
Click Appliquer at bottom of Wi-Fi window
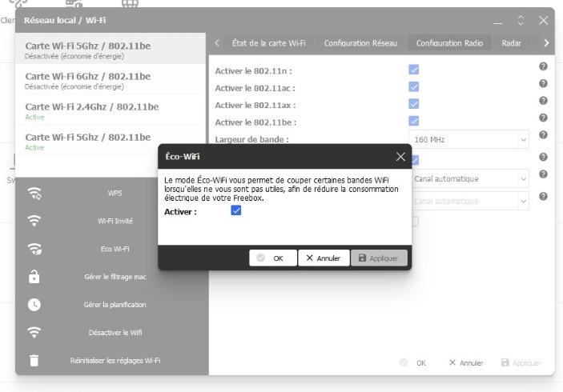click(x=521, y=363)
